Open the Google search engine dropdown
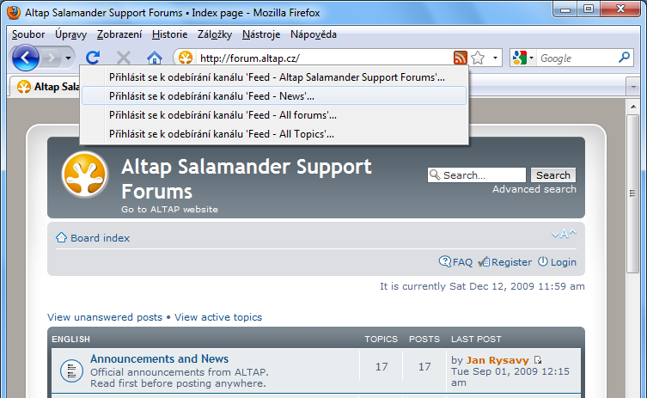The width and height of the screenshot is (647, 398). point(523,58)
